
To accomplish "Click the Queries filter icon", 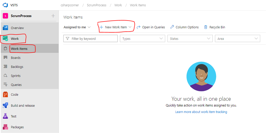I will 5,85.
